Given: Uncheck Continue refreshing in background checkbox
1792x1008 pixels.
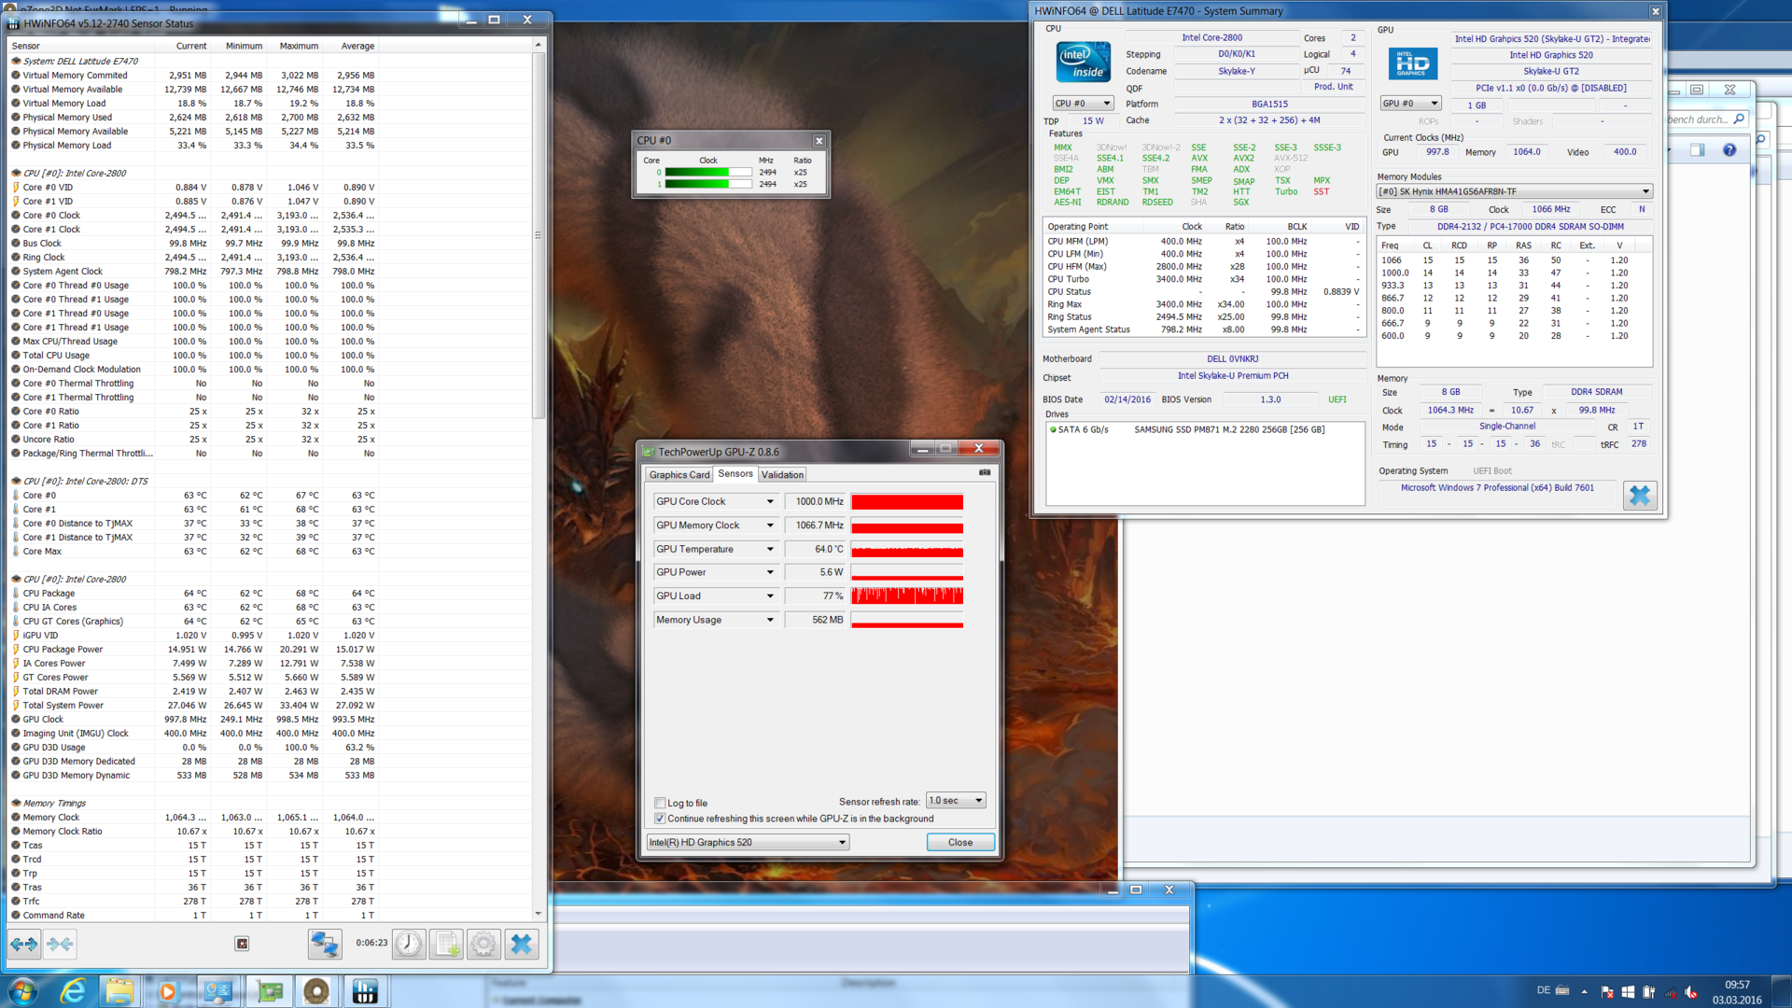Looking at the screenshot, I should [661, 819].
